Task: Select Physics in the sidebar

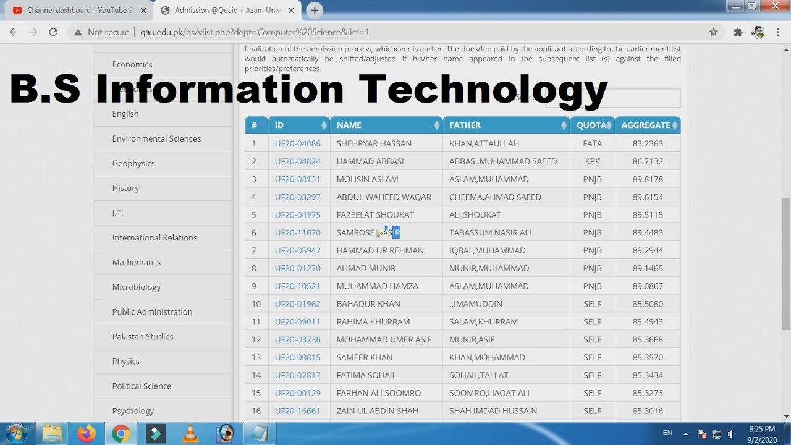Action: tap(126, 361)
